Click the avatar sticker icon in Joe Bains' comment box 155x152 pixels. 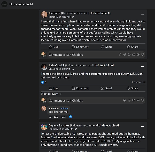(x=125, y=54)
